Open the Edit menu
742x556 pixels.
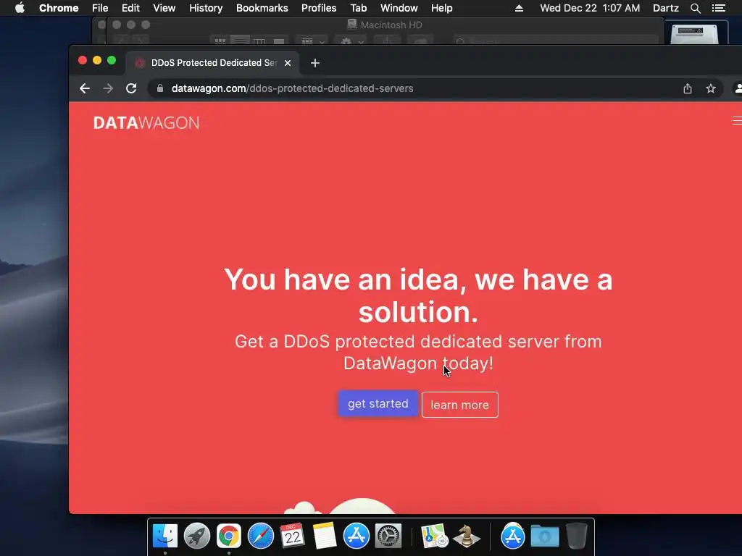(x=130, y=8)
